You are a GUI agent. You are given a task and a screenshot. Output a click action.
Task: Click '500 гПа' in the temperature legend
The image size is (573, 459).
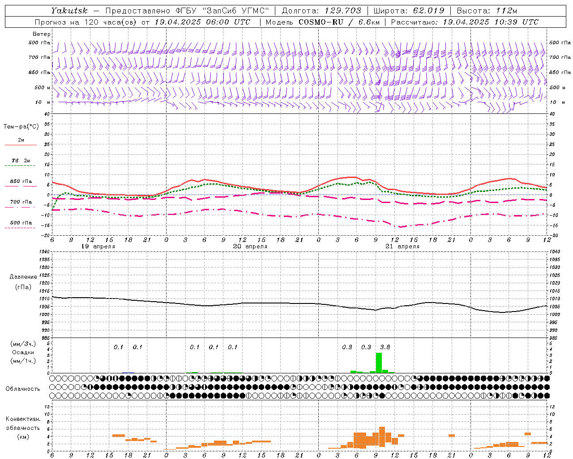(21, 223)
